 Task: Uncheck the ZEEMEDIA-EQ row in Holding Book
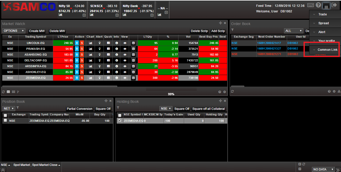(x=120, y=120)
